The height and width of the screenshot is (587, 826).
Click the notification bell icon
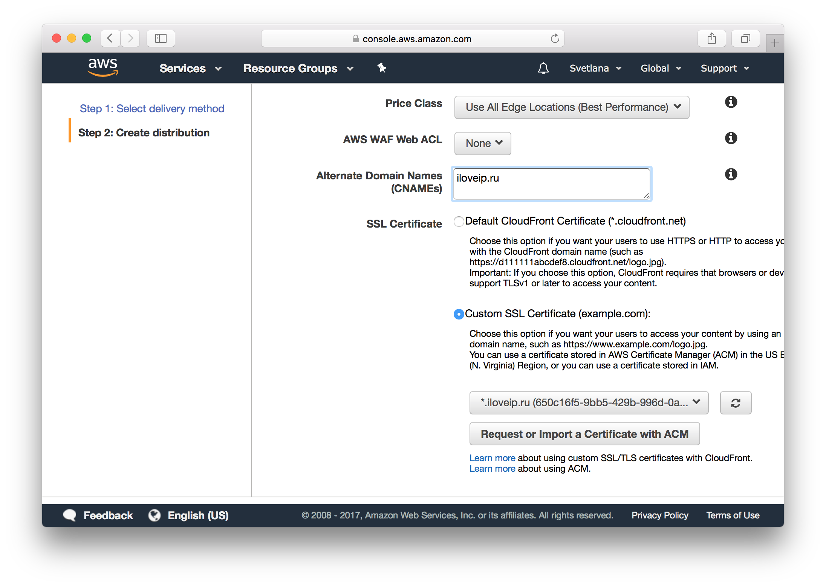543,68
